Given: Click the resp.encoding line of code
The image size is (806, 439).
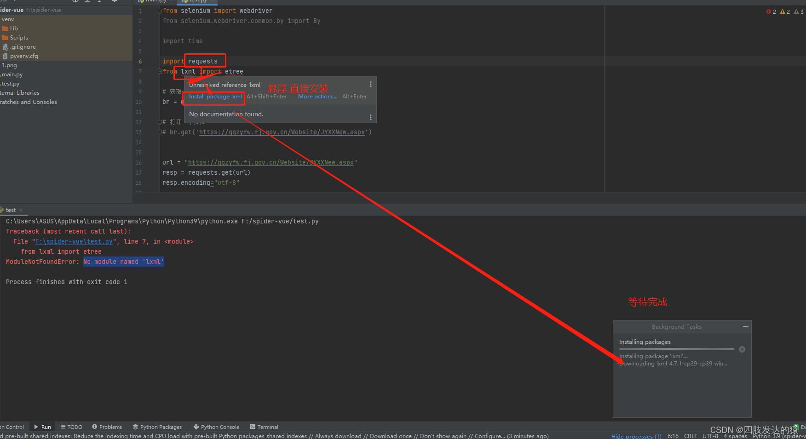Looking at the screenshot, I should coord(201,182).
